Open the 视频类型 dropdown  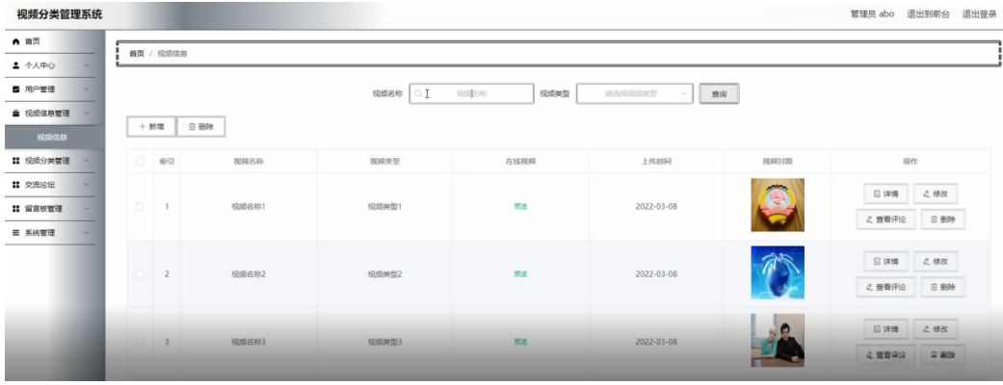tap(635, 93)
